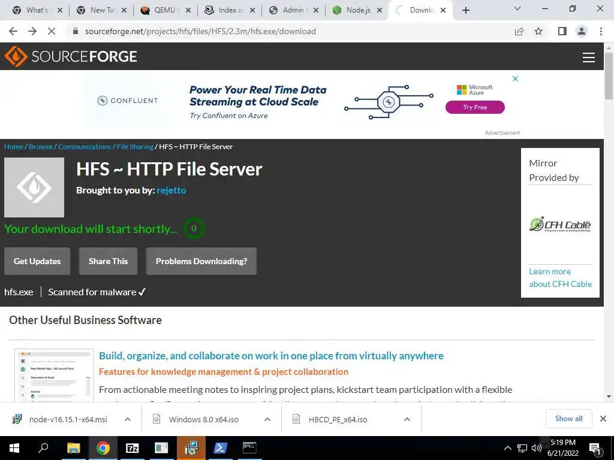Click Chrome icon in taskbar
The width and height of the screenshot is (614, 460).
click(103, 448)
